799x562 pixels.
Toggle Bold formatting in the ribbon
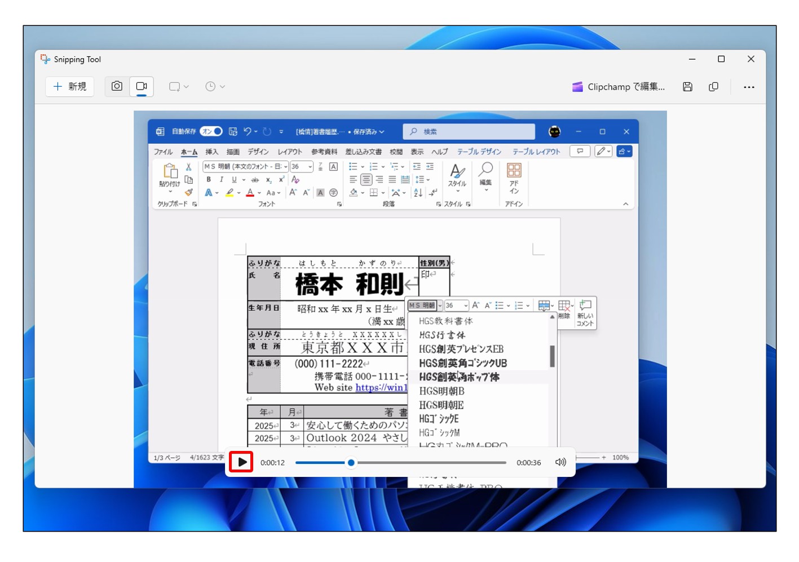[x=209, y=179]
